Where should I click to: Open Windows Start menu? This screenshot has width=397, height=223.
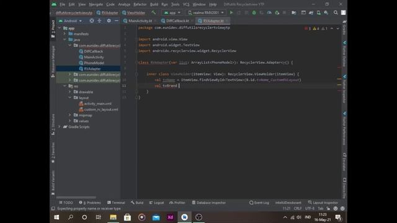(56, 217)
